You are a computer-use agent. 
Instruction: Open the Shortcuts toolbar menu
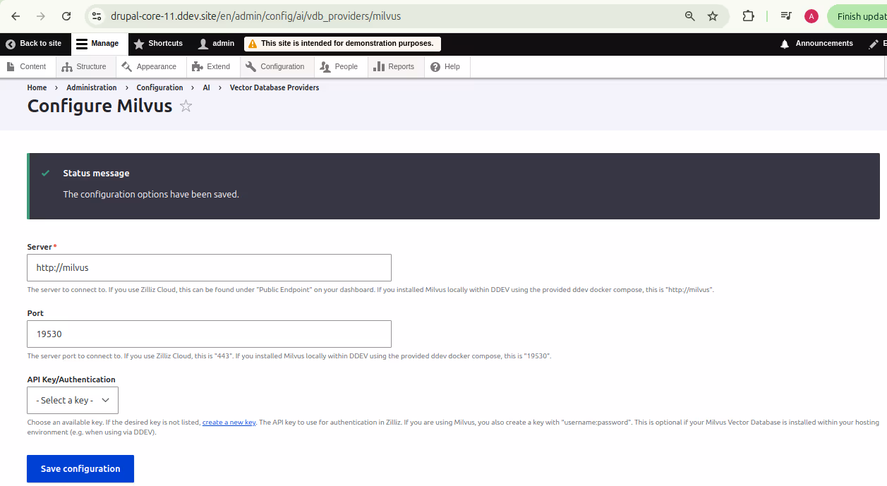(x=158, y=44)
